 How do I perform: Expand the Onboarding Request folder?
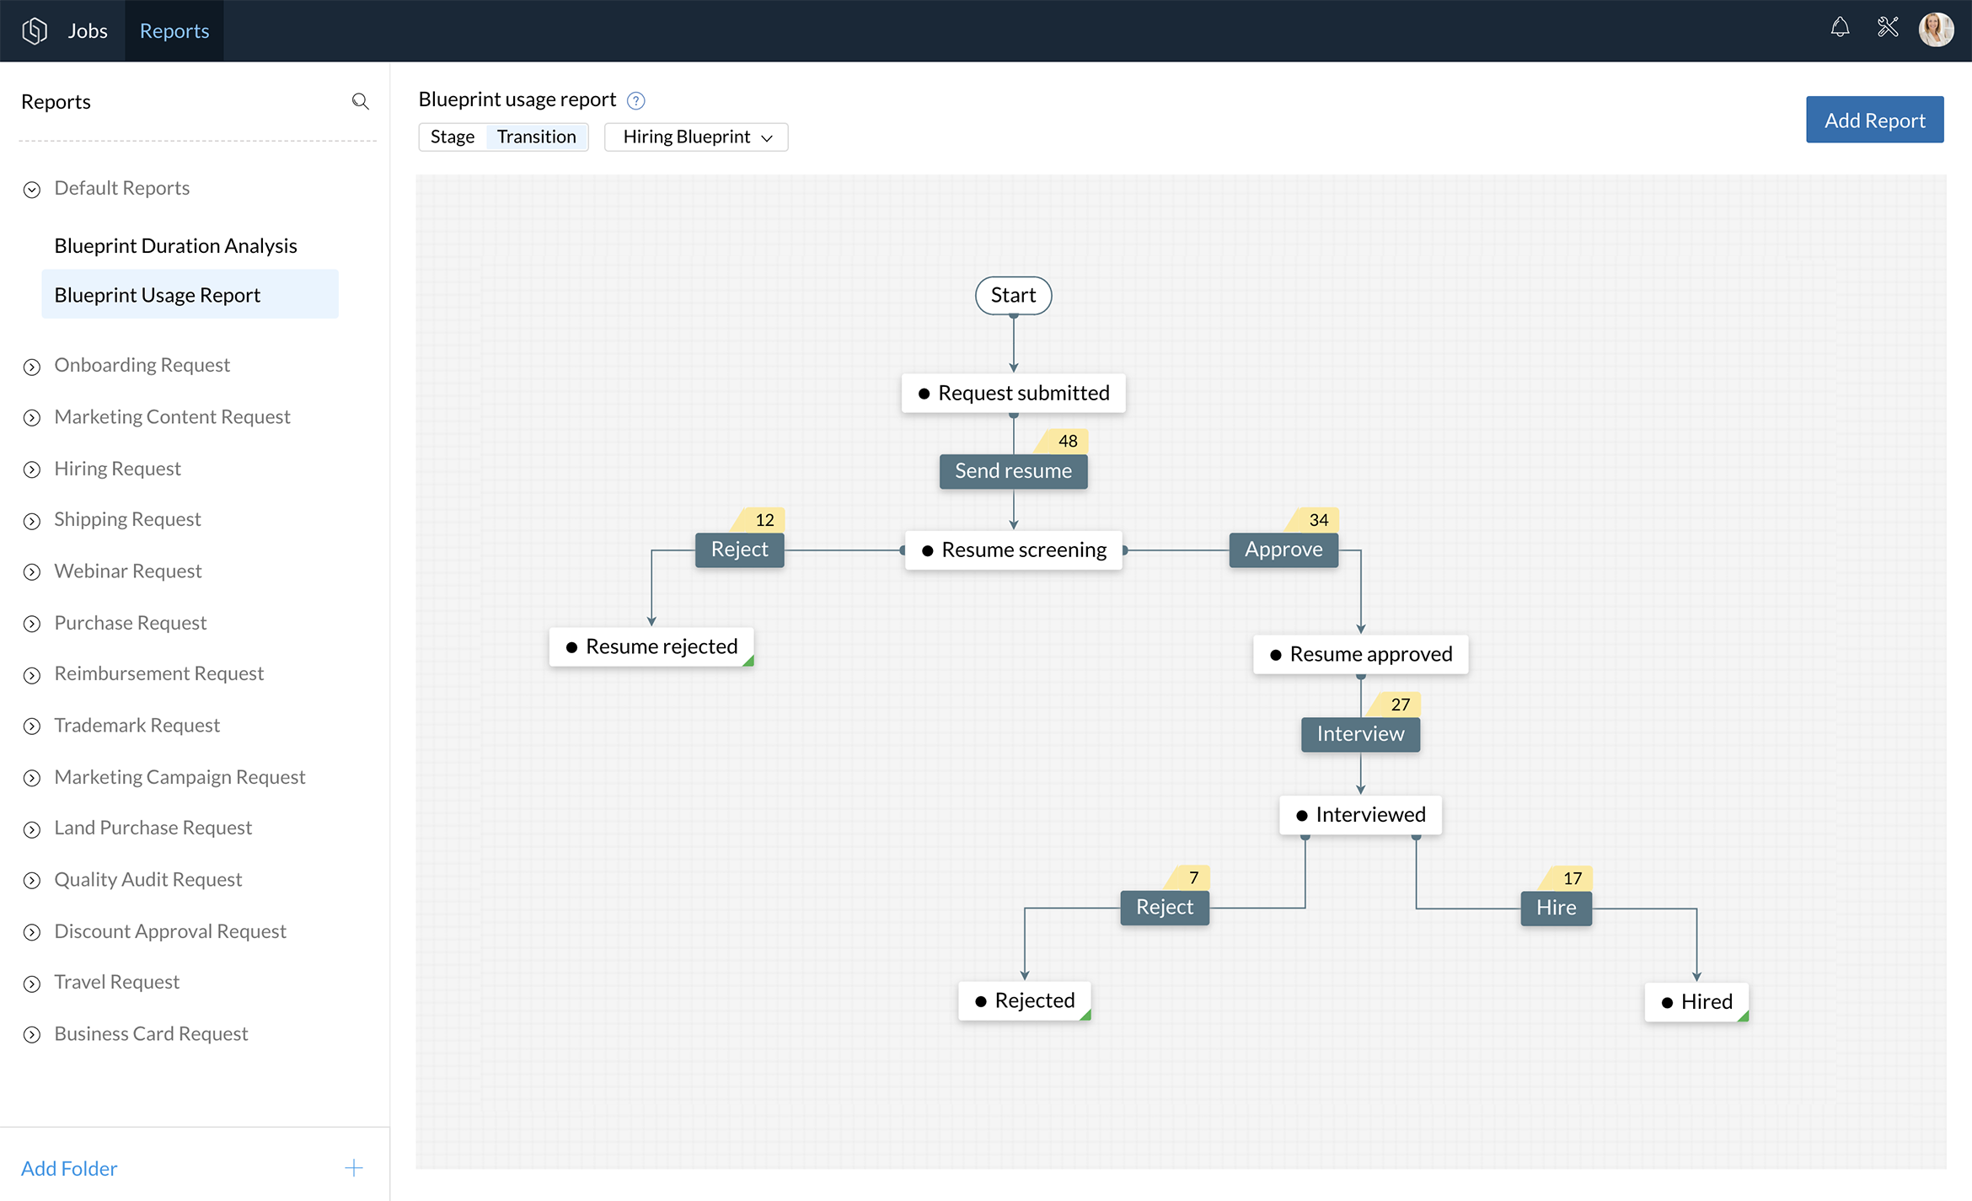tap(32, 367)
